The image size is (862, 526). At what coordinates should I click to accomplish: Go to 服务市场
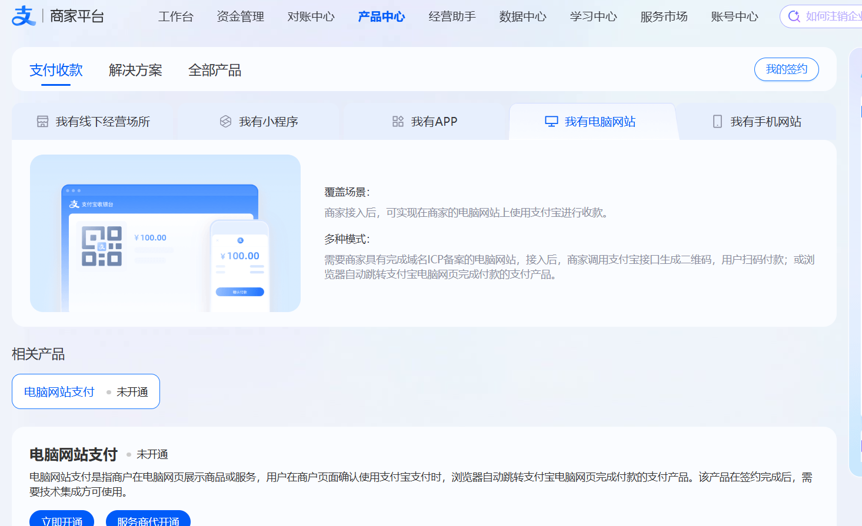664,16
